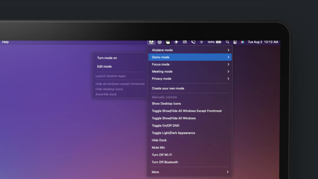Open the Wi-Fi menu bar icon
The image size is (318, 179).
click(201, 42)
